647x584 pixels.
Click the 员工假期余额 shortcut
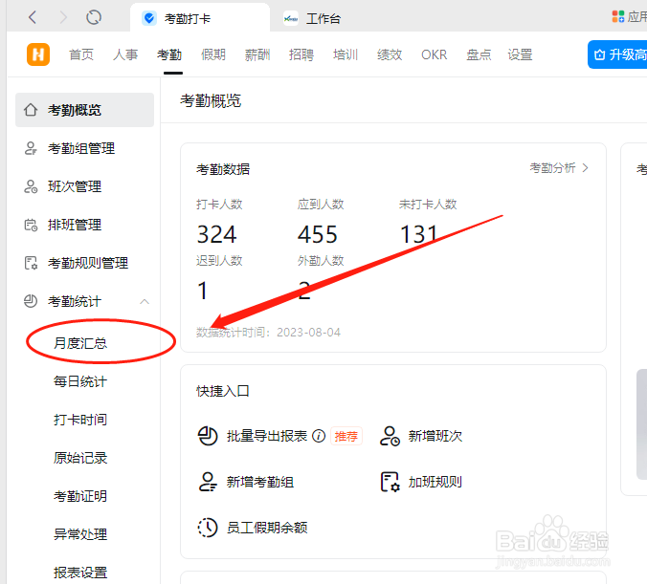click(x=267, y=528)
